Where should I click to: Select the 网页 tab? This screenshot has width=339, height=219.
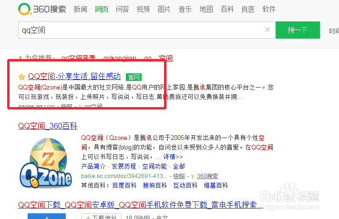(102, 10)
